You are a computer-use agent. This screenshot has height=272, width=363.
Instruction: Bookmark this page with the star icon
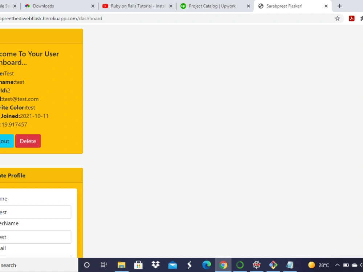(x=337, y=18)
